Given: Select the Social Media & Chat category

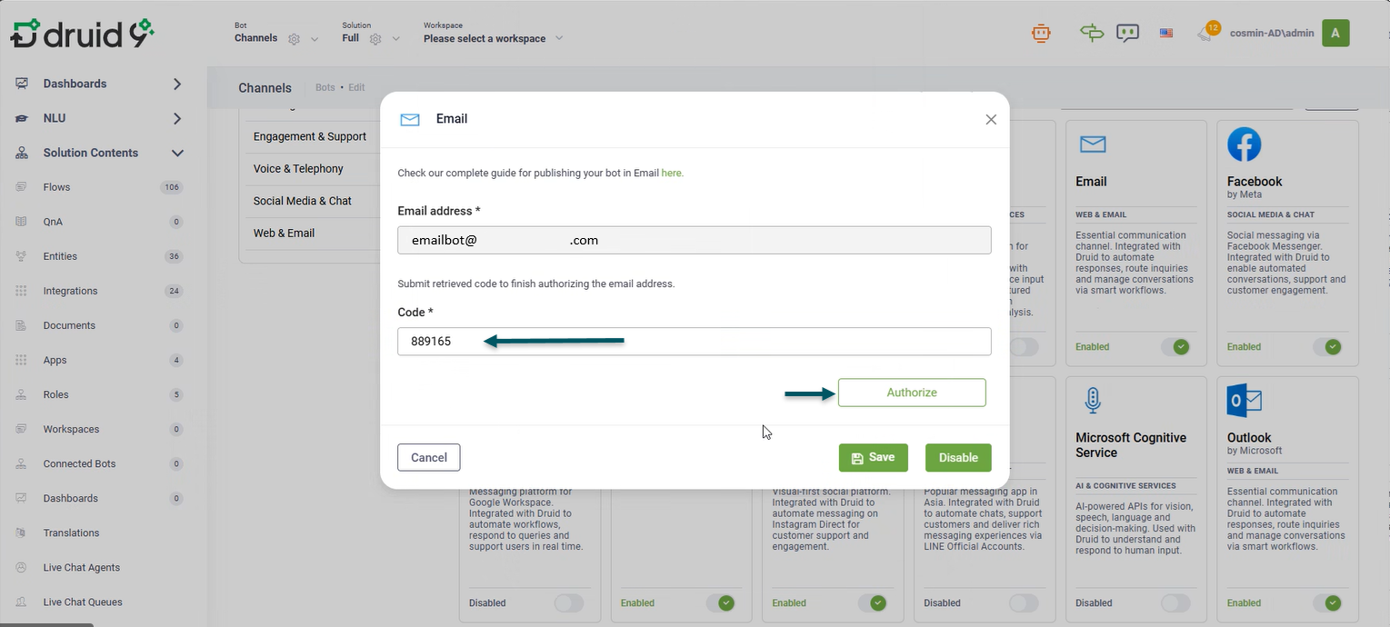Looking at the screenshot, I should 303,201.
